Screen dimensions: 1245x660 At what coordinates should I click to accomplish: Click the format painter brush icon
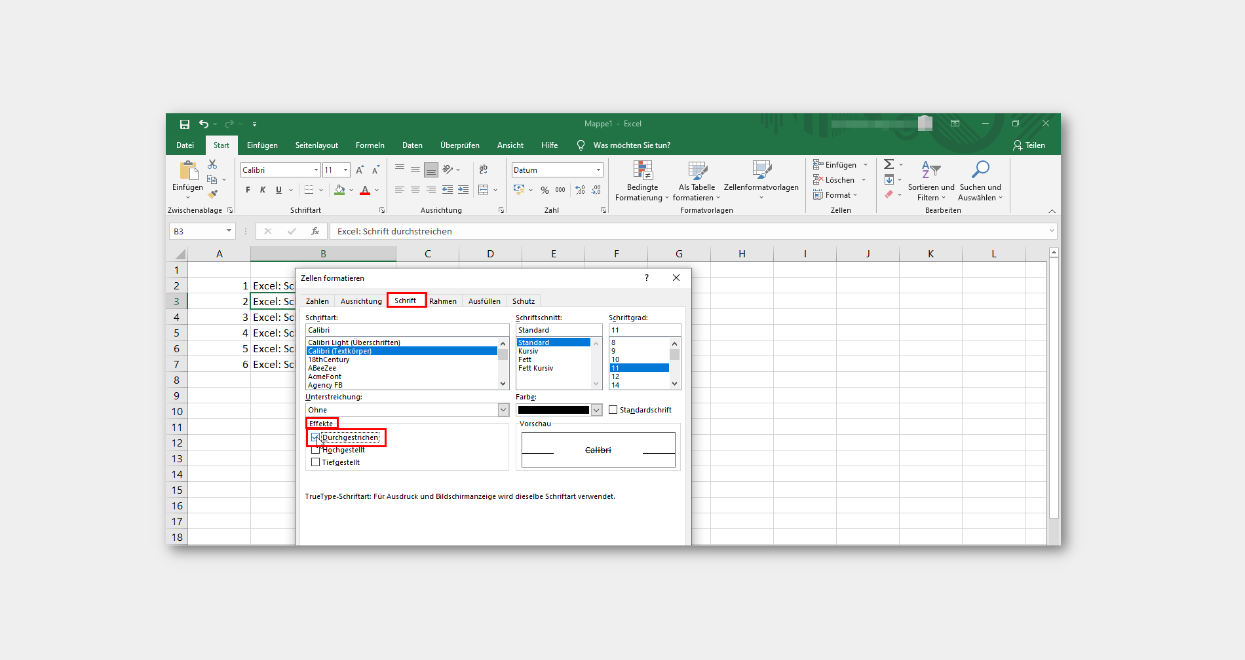pyautogui.click(x=213, y=194)
